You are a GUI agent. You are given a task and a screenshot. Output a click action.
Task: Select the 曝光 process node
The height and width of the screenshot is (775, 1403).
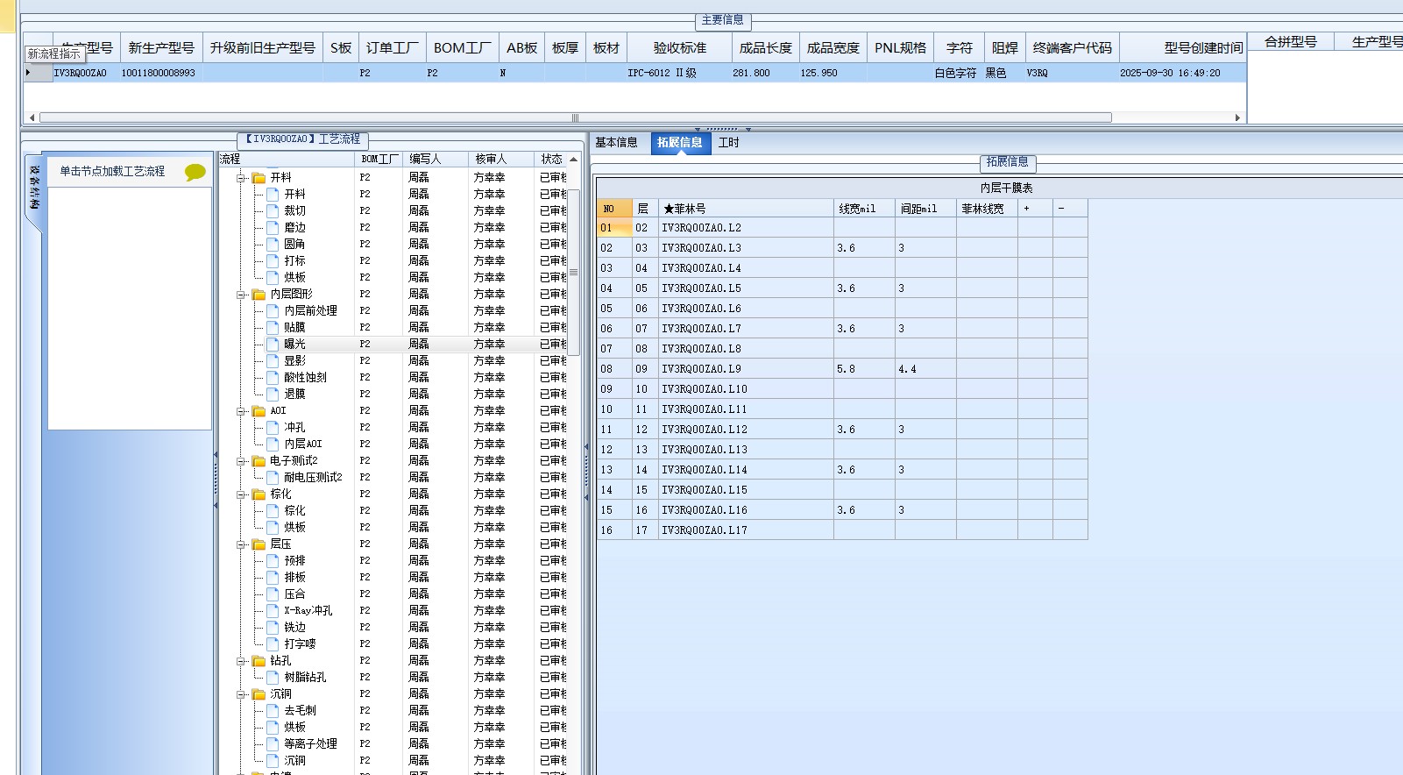(294, 345)
